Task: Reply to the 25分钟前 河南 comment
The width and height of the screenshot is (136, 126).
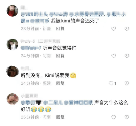Action: tap(60, 117)
